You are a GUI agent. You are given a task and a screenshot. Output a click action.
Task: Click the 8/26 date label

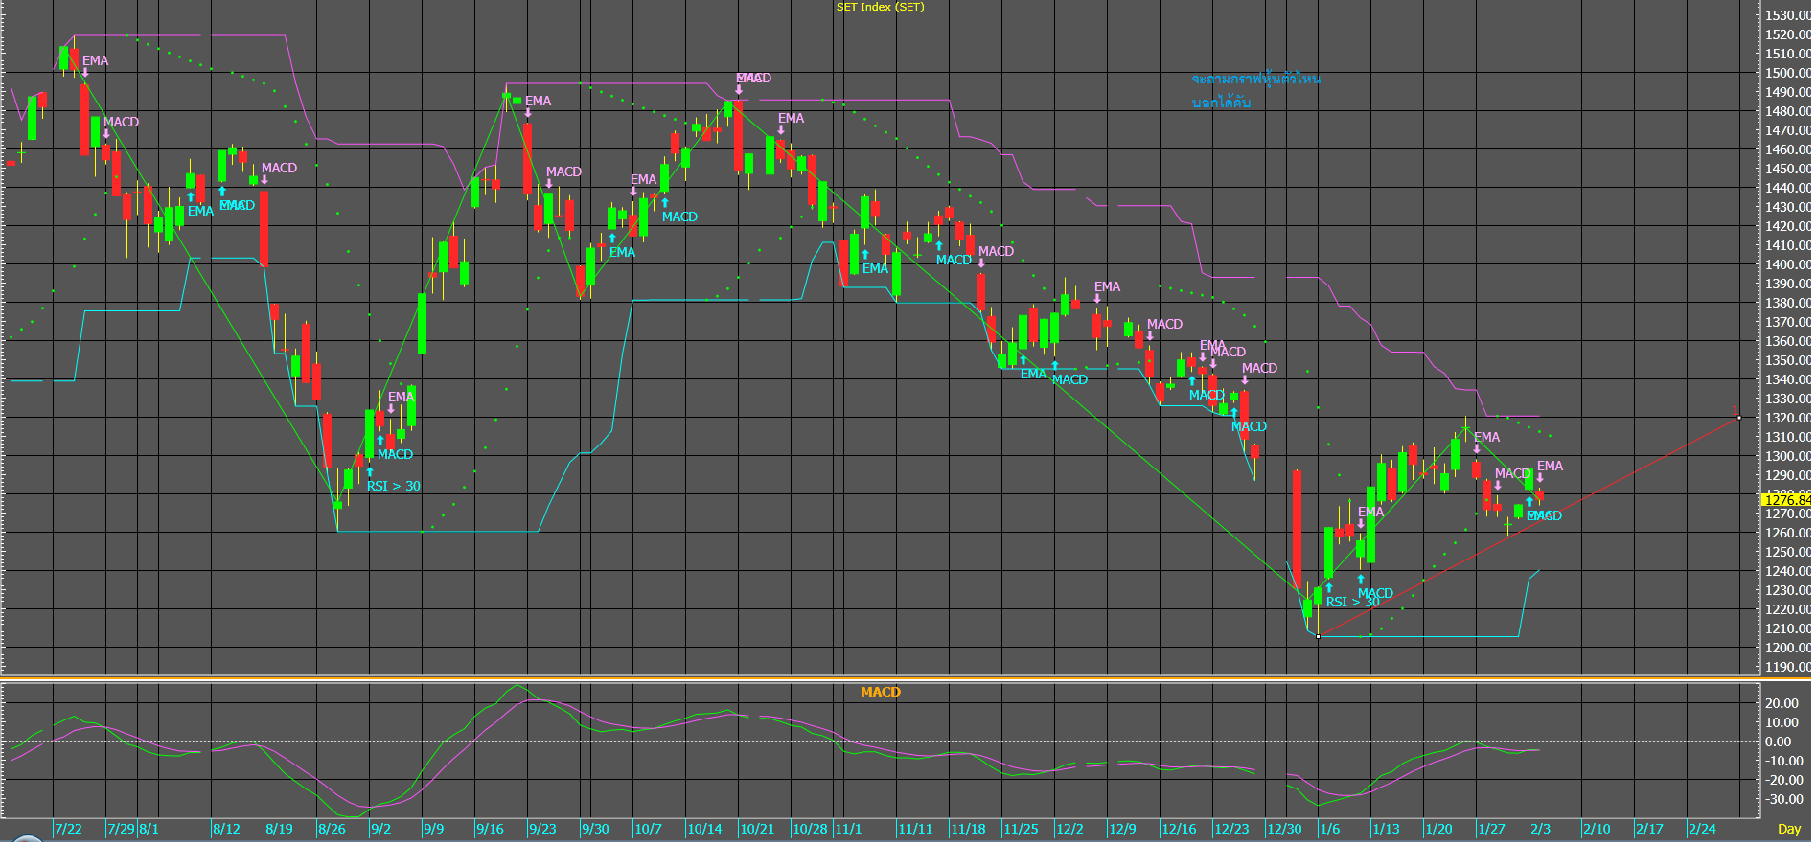(x=332, y=829)
